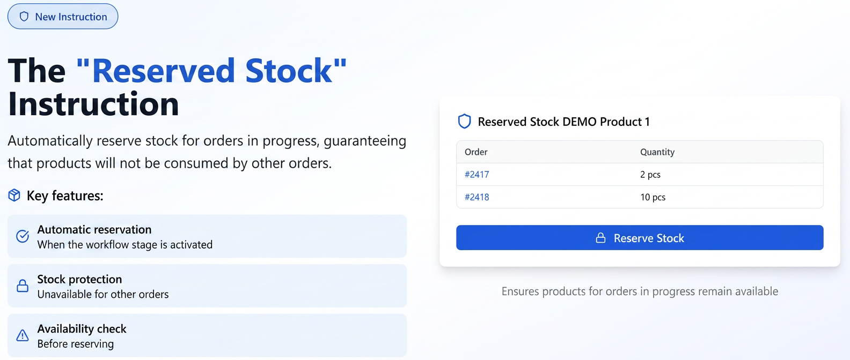Open order #2417 link
850x360 pixels.
point(477,175)
